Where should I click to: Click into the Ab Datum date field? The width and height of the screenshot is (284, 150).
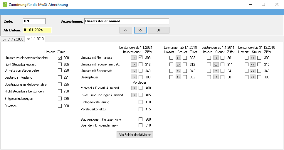[x=37, y=30]
